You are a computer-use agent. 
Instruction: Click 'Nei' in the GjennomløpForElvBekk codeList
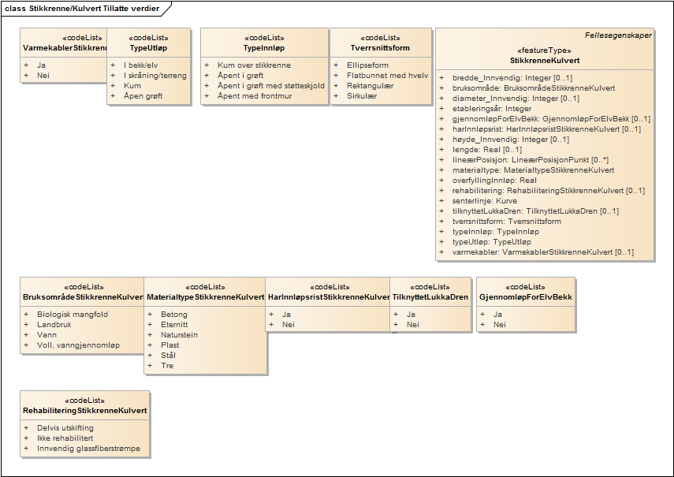coord(499,325)
